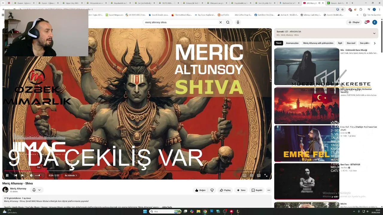This screenshot has width=383, height=215.
Task: Show hidden bookmarks chevron
Action: tap(357, 15)
